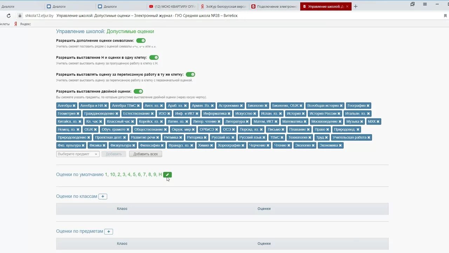Open the Выберите предмет dropdown
This screenshot has width=449, height=253.
coord(78,154)
